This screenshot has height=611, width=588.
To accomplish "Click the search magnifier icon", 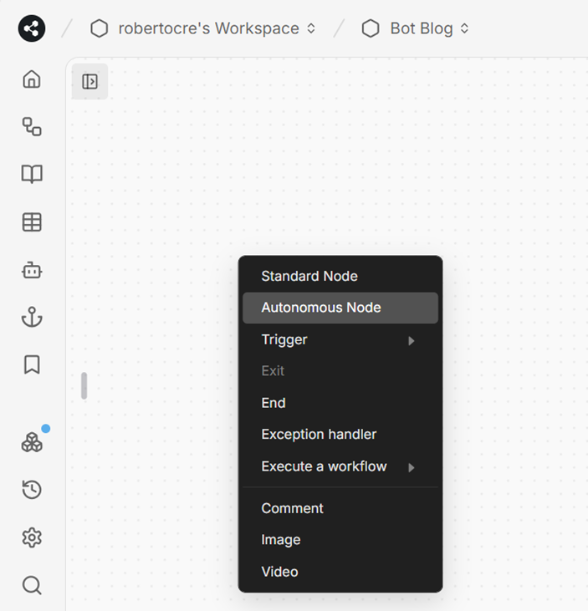I will tap(32, 585).
